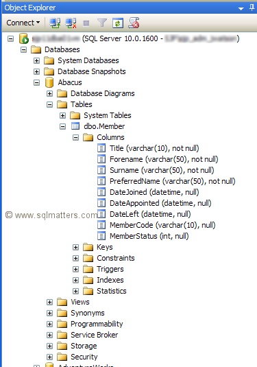This screenshot has width=257, height=367.
Task: Collapse the Tables folder
Action: (49, 105)
